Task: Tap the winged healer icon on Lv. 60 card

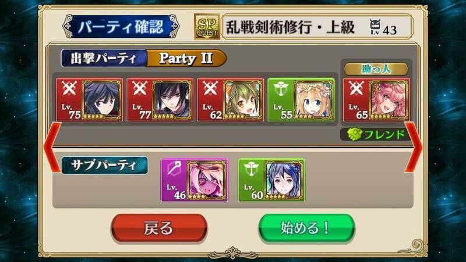Action: (x=252, y=168)
